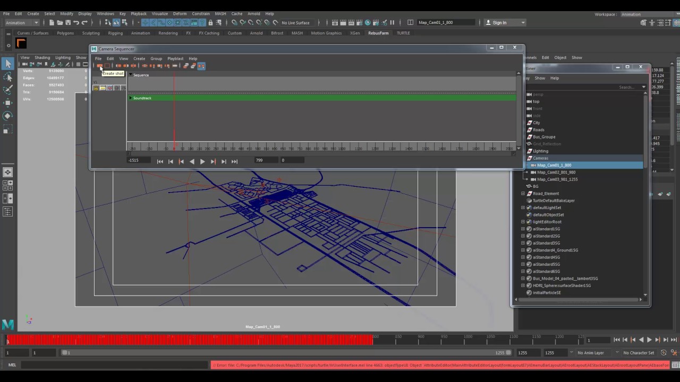Collapse the Sequence track triangle
The height and width of the screenshot is (382, 680).
pyautogui.click(x=131, y=75)
